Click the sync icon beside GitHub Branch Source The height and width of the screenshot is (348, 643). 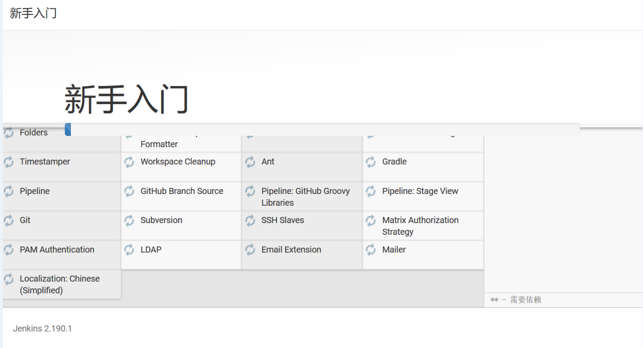(130, 192)
